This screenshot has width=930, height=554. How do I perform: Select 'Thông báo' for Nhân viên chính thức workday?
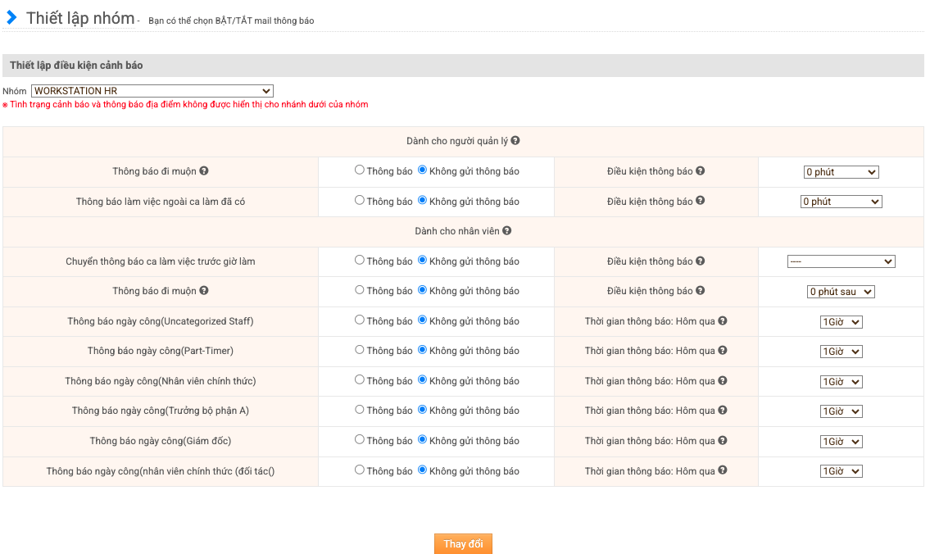tap(360, 380)
